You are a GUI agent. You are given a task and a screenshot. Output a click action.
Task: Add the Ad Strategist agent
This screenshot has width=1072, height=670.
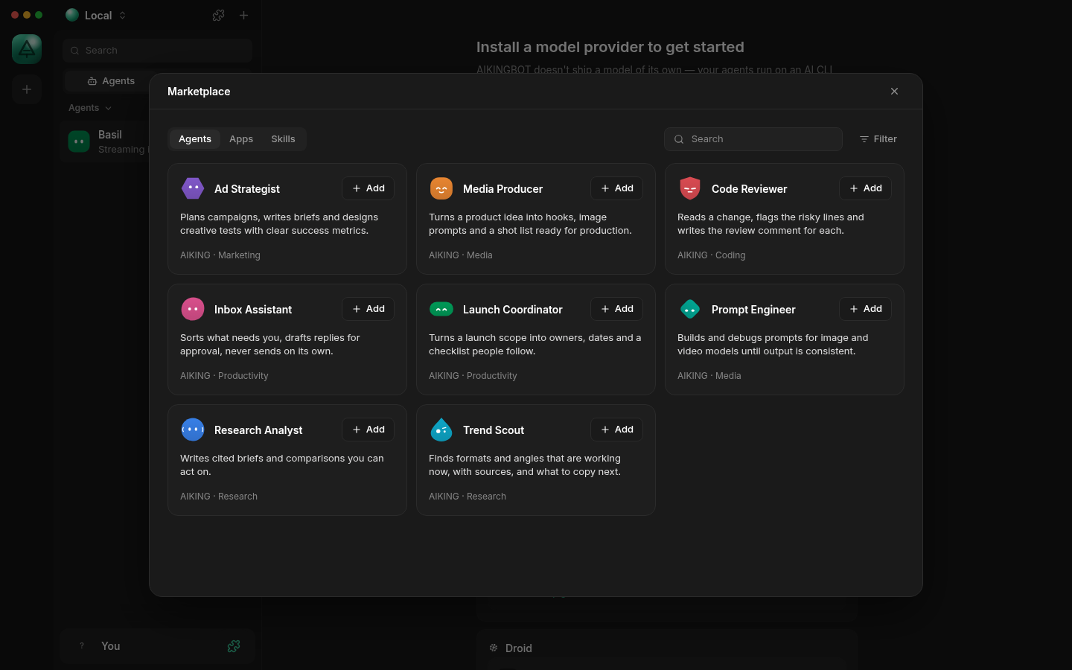point(368,188)
